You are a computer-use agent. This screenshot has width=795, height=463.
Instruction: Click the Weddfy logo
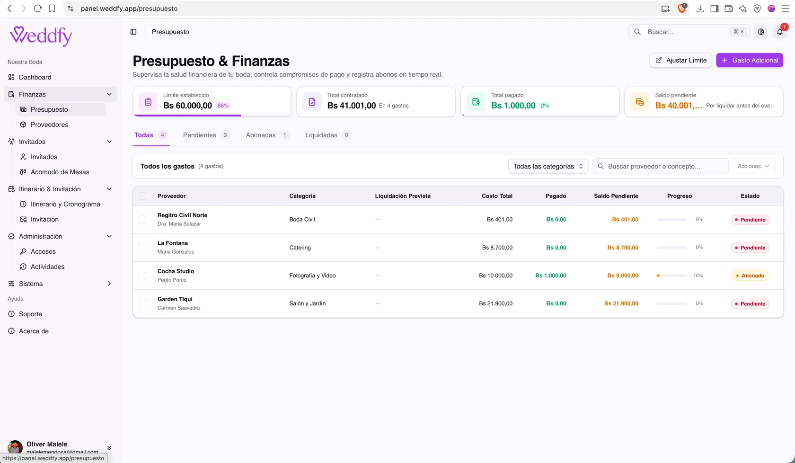tap(41, 36)
